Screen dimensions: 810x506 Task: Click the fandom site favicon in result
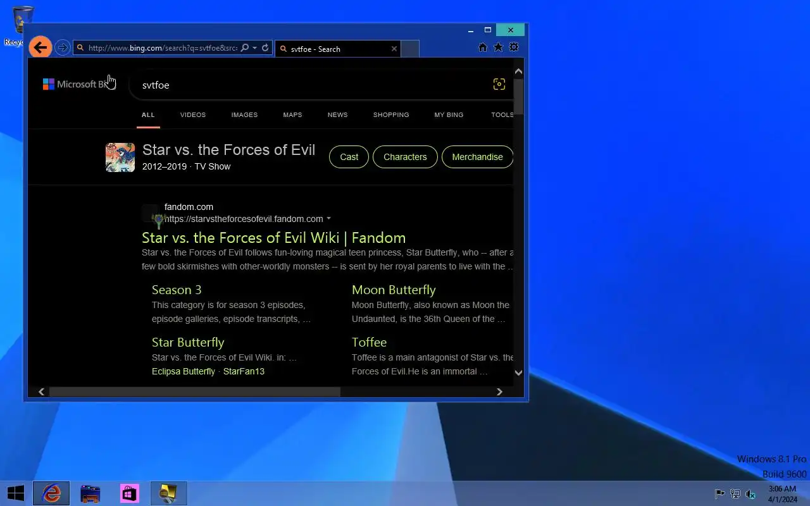tap(153, 216)
